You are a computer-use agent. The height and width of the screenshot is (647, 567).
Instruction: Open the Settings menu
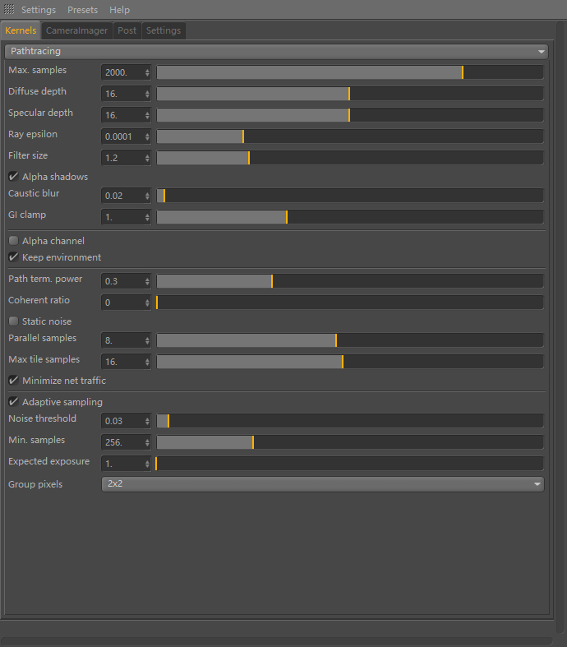[39, 10]
